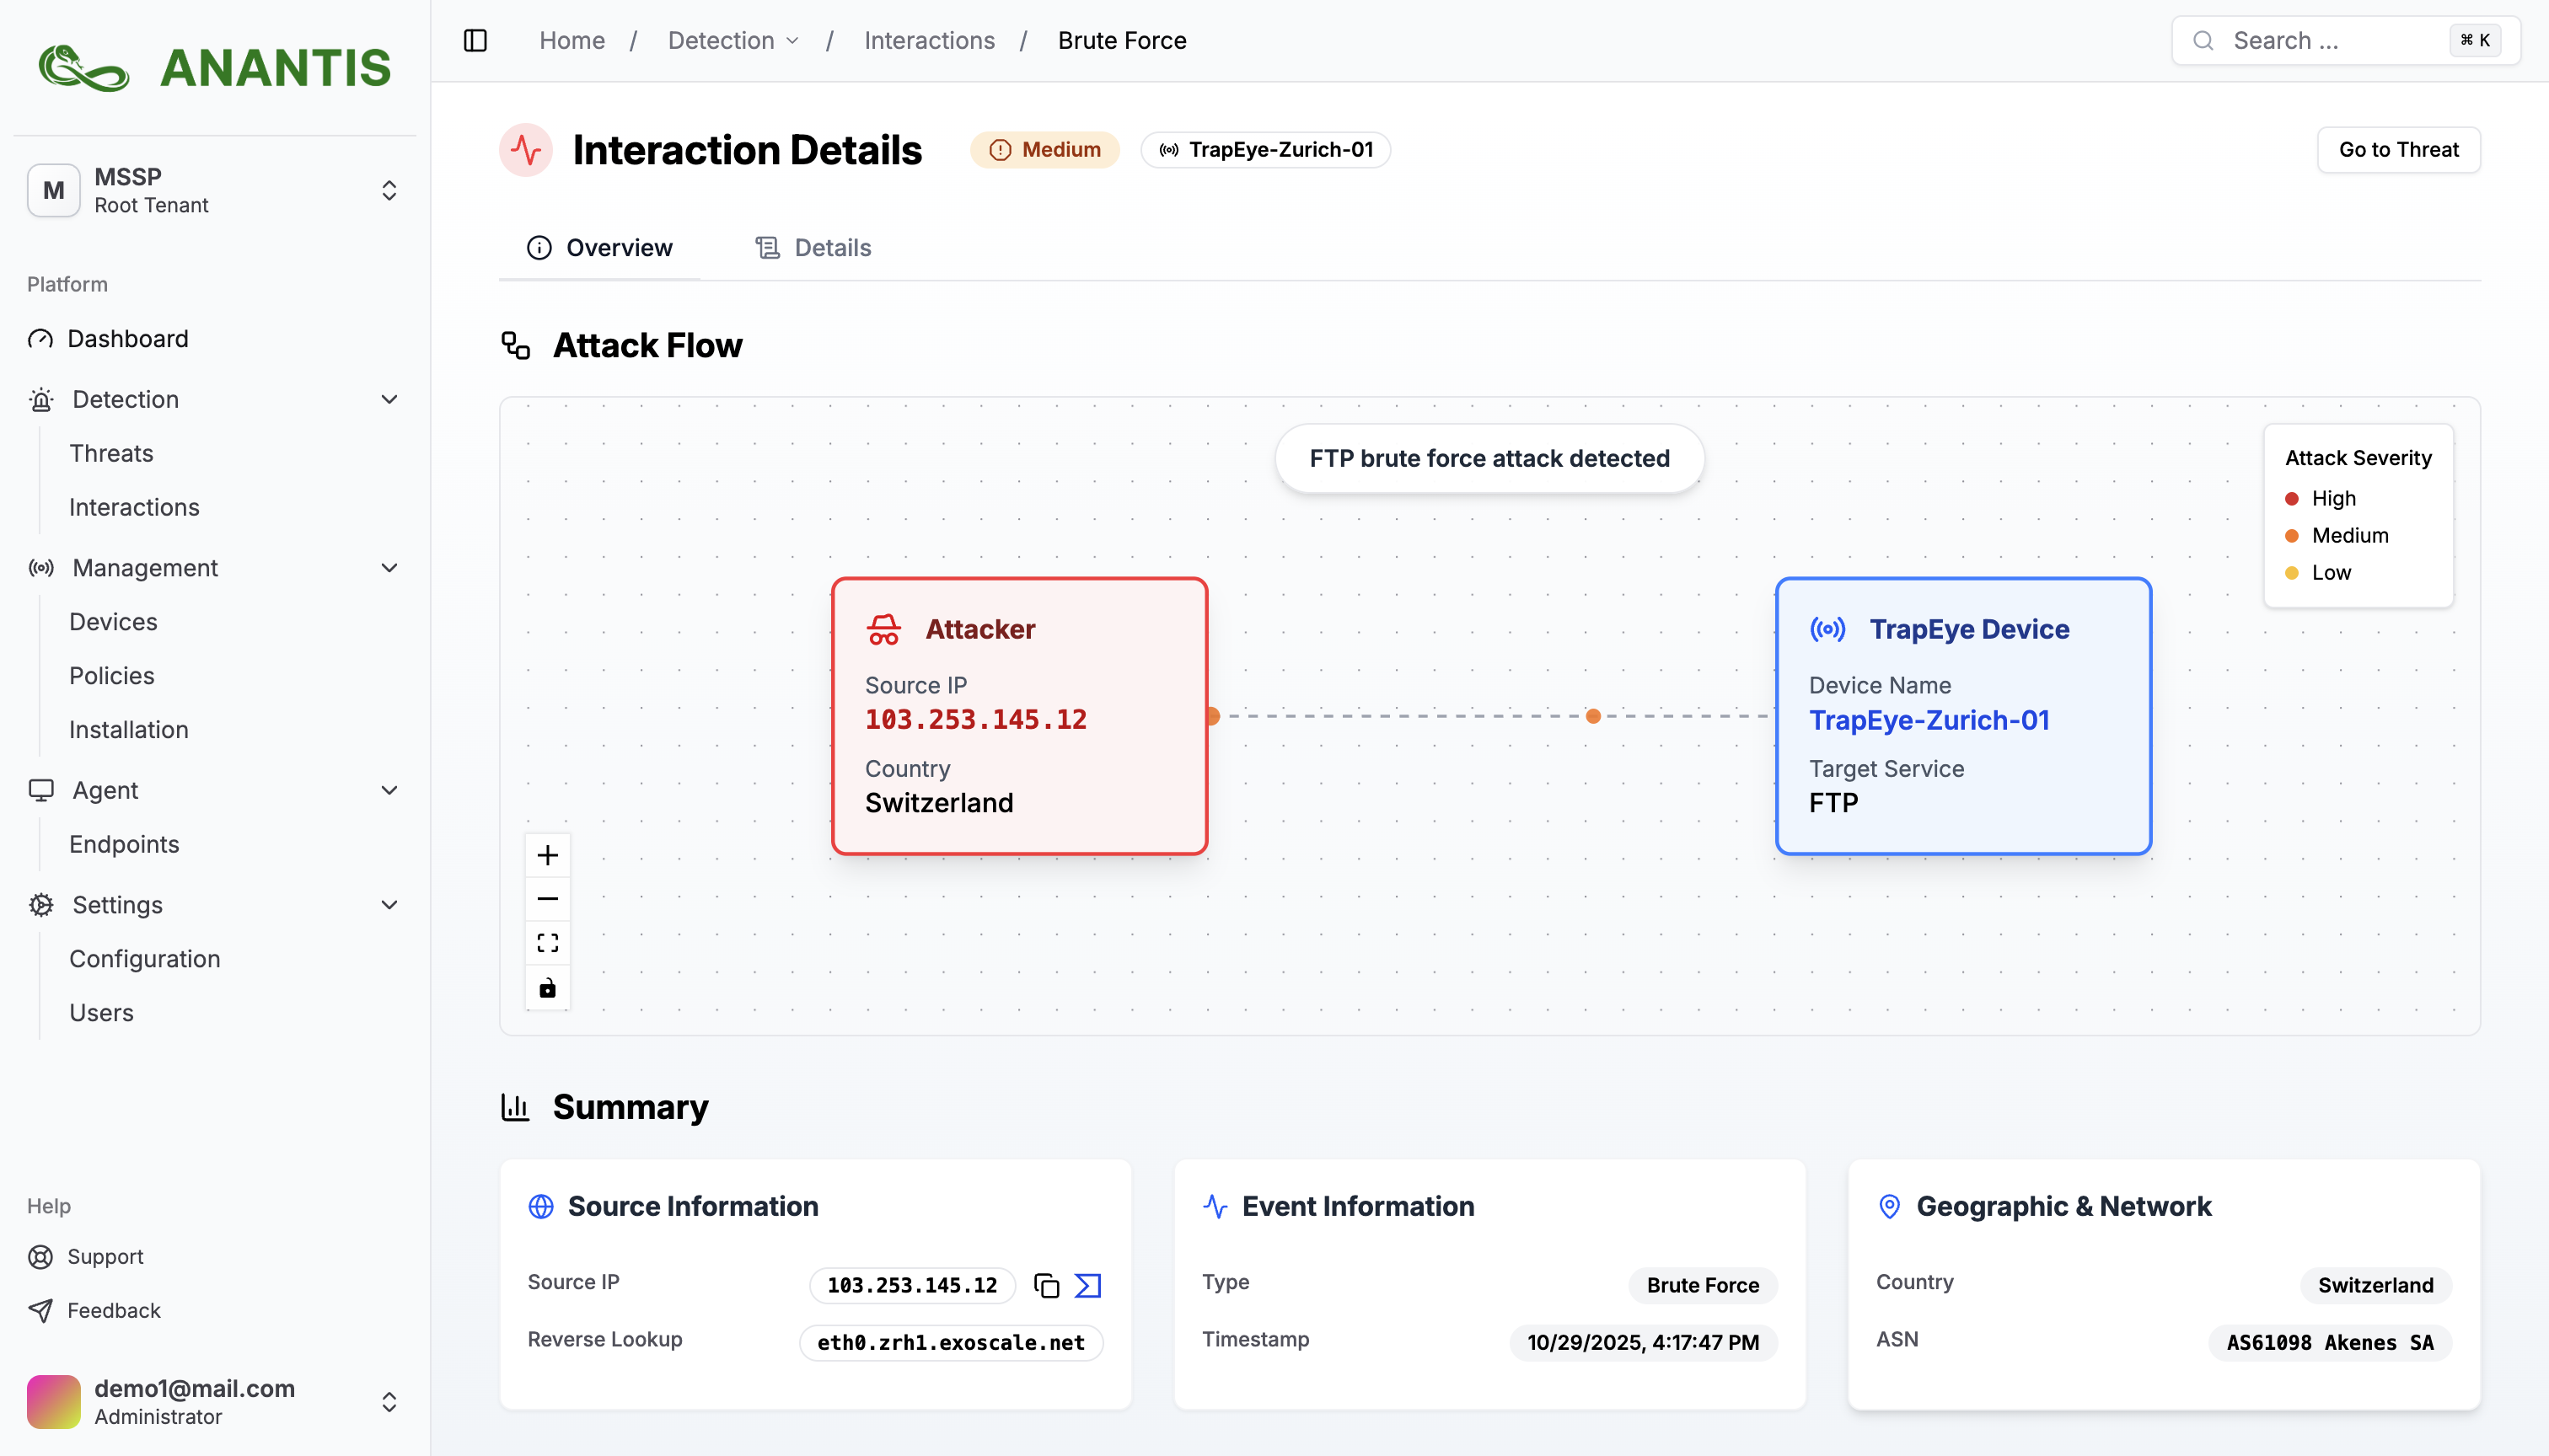The image size is (2549, 1456).
Task: Open the Support help icon
Action: click(40, 1256)
